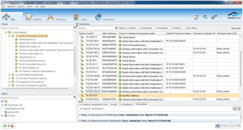Click the info icon in details pane
This screenshot has width=243, height=130.
[x=239, y=108]
